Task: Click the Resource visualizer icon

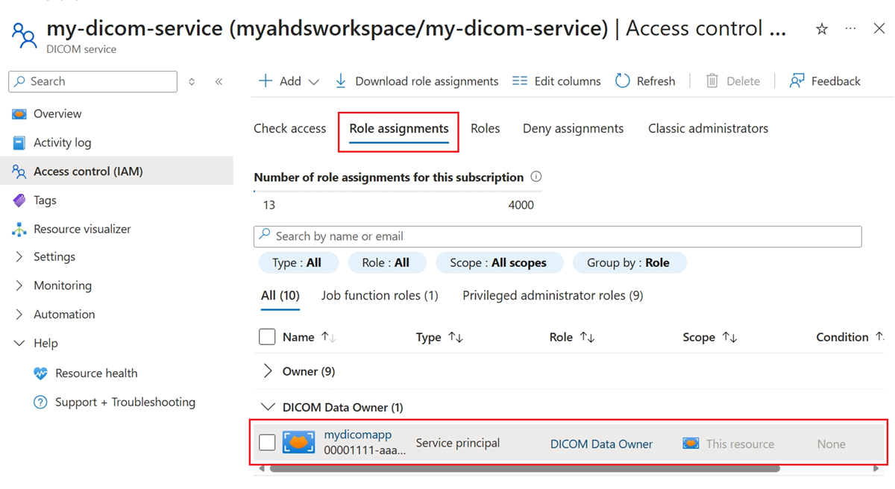Action: click(19, 230)
